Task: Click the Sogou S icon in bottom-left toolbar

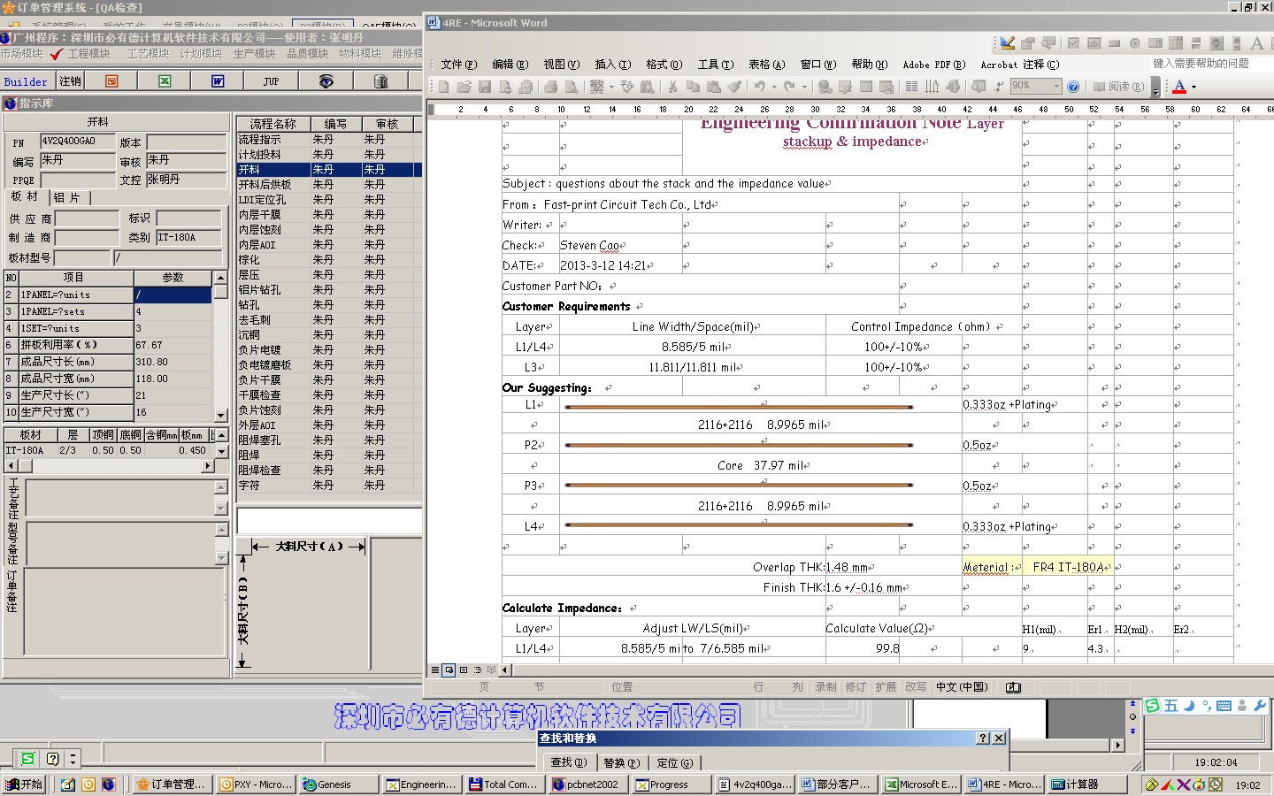Action: 27,758
